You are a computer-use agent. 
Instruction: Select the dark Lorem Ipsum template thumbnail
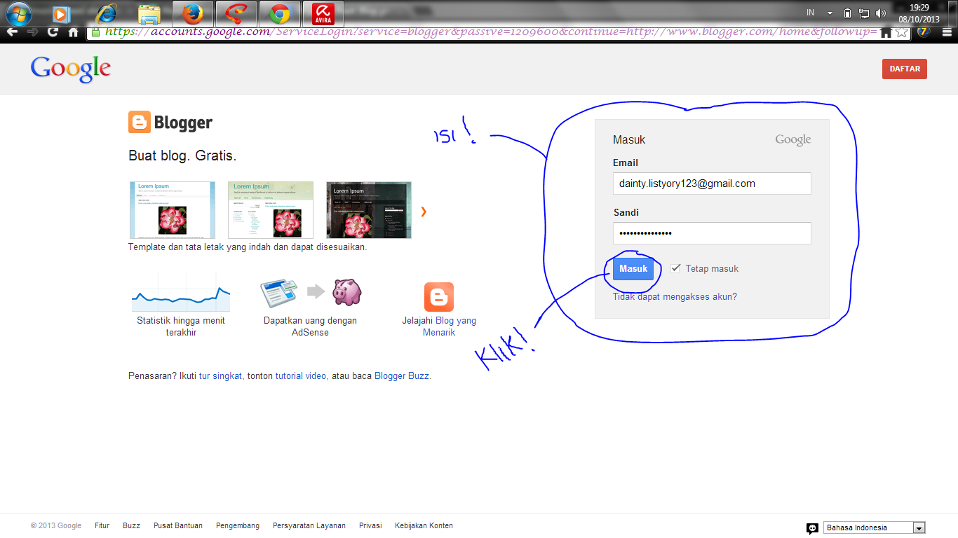pos(369,210)
